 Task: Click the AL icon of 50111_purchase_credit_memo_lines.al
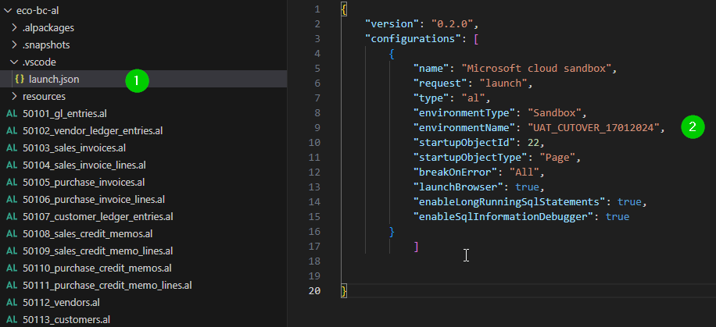12,286
